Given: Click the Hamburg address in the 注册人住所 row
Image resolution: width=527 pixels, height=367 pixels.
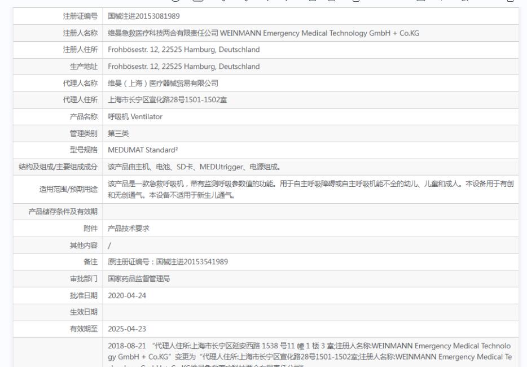Looking at the screenshot, I should [184, 50].
